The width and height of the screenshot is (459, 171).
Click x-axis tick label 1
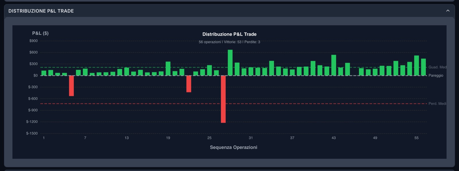click(44, 138)
